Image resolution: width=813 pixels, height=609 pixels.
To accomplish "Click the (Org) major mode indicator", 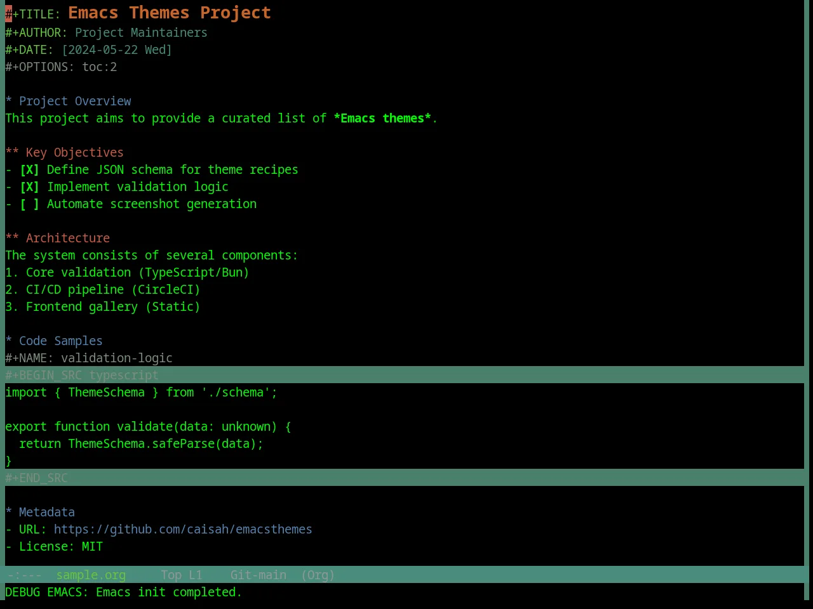I will (x=318, y=575).
